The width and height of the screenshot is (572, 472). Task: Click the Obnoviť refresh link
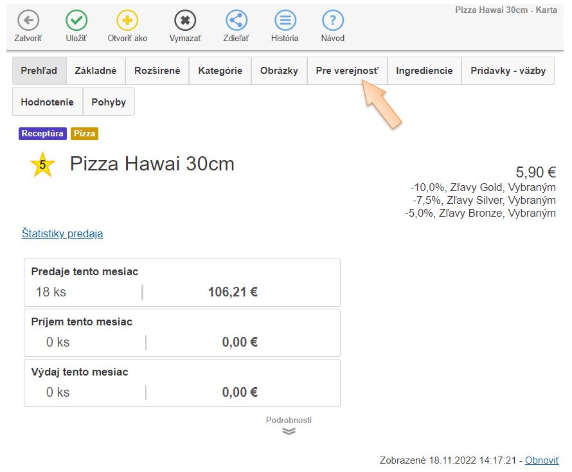pos(541,460)
